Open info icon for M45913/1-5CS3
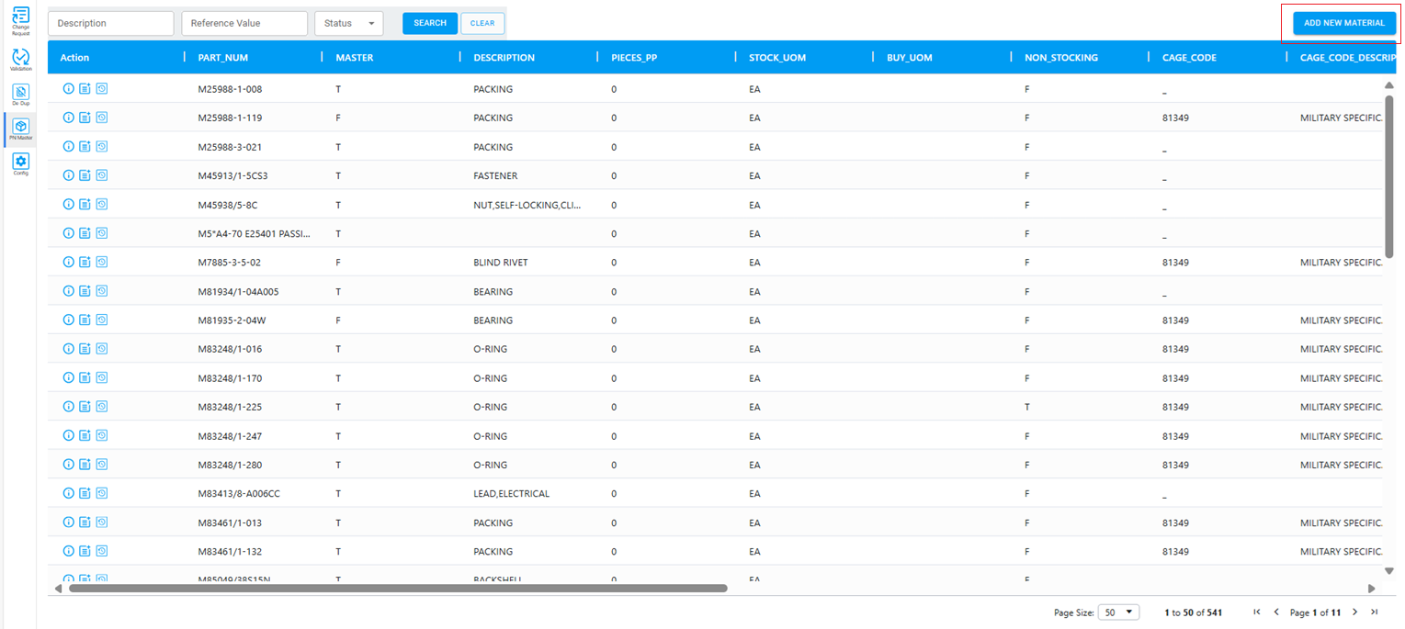This screenshot has width=1405, height=629. (68, 175)
